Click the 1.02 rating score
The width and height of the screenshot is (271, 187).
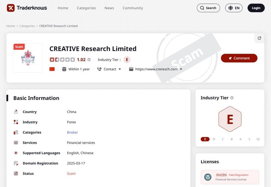pyautogui.click(x=81, y=60)
